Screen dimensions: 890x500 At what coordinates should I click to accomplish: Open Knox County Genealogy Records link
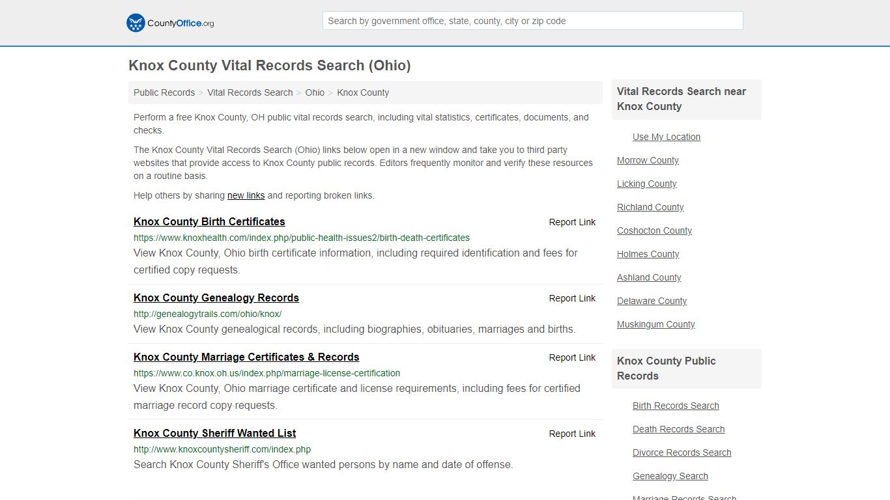[x=216, y=298]
